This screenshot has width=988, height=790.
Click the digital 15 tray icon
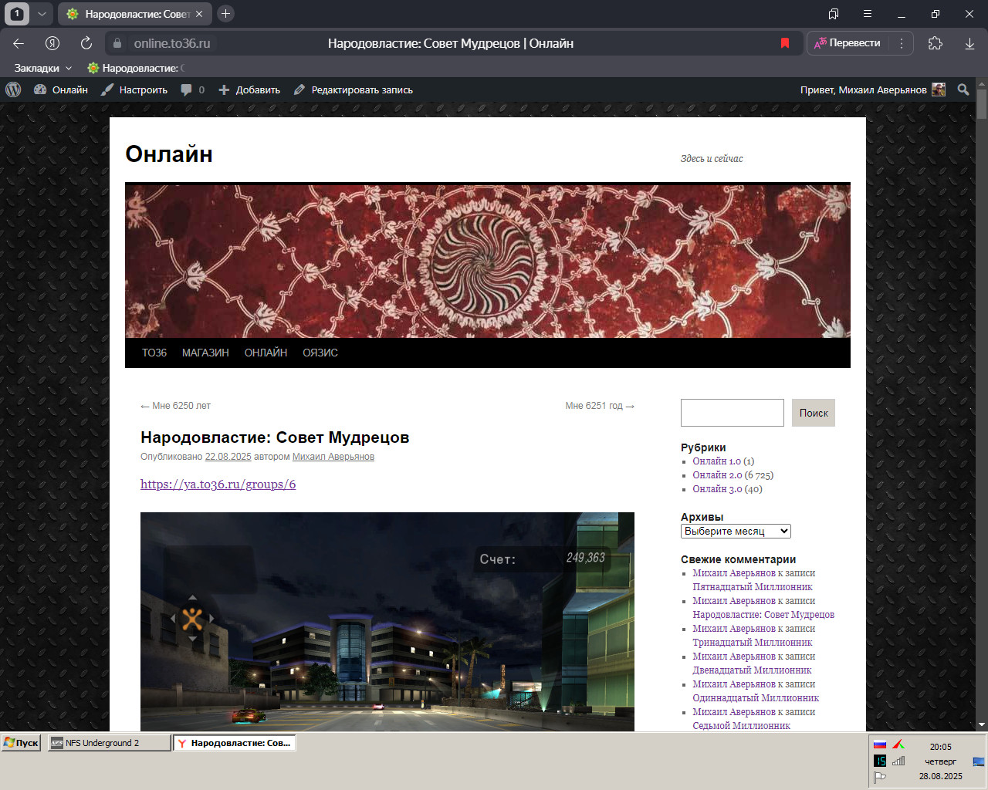(879, 761)
